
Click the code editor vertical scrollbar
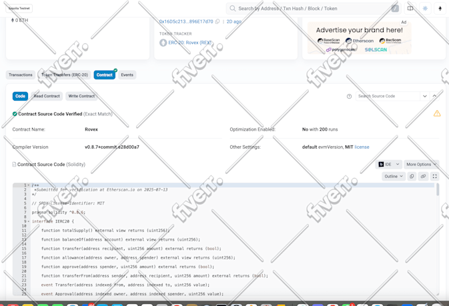click(438, 190)
